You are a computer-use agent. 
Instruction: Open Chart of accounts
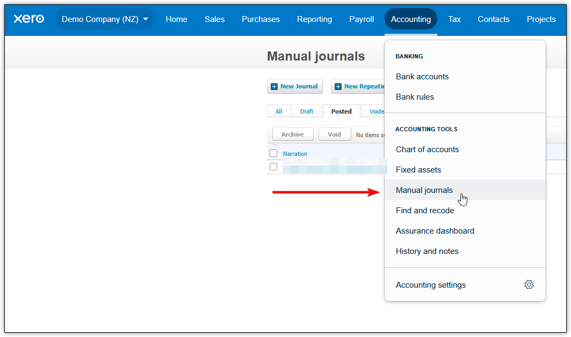coord(427,149)
